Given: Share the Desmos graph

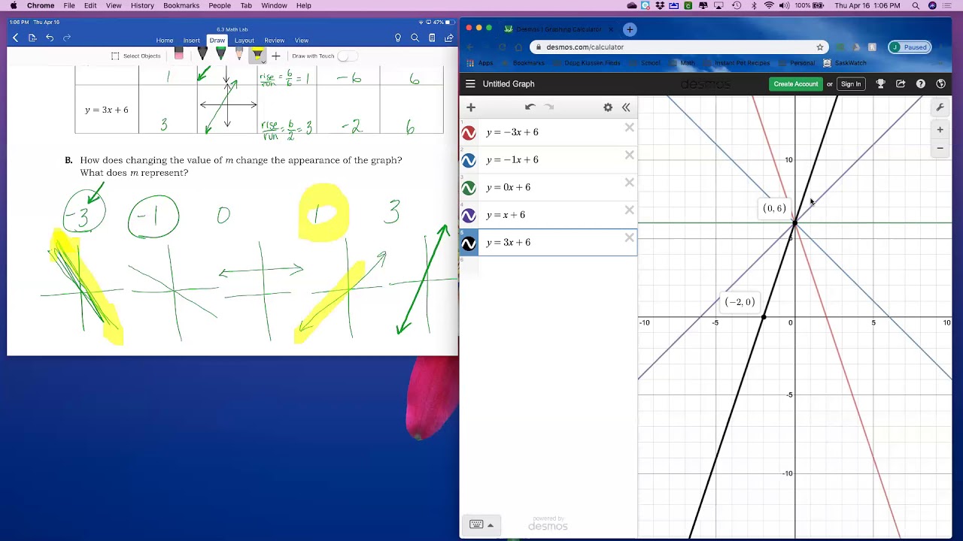Looking at the screenshot, I should point(901,84).
